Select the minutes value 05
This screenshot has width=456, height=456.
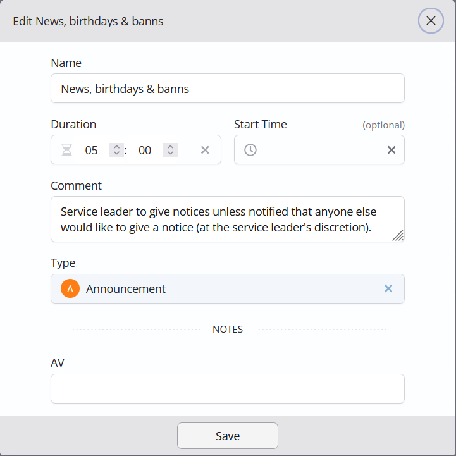point(92,151)
